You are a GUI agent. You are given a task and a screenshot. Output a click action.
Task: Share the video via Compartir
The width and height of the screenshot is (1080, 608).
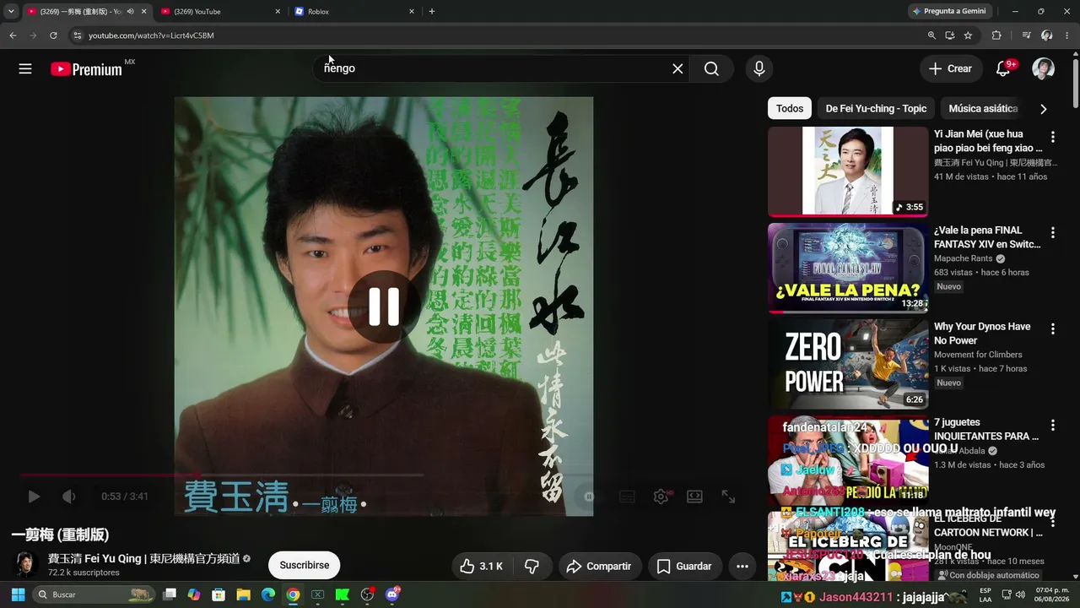pyautogui.click(x=599, y=567)
